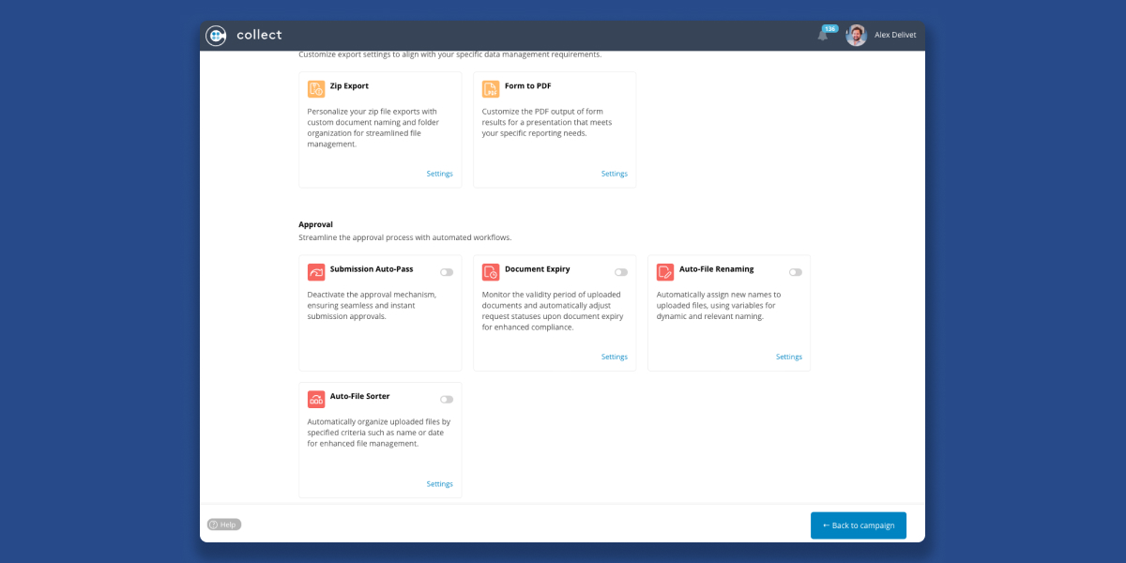The width and height of the screenshot is (1126, 563).
Task: Open Auto-File Sorter settings
Action: tap(439, 484)
